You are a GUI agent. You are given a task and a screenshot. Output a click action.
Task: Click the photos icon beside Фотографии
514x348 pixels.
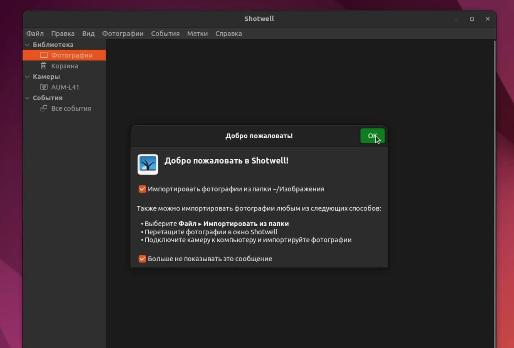point(44,55)
